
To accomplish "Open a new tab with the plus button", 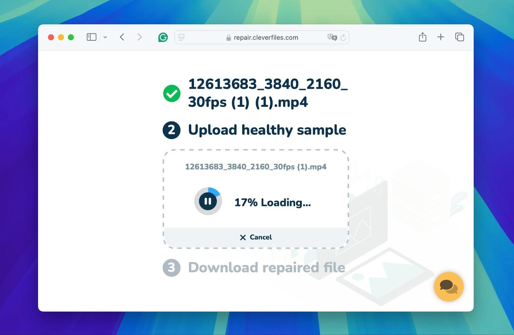I will coord(441,37).
